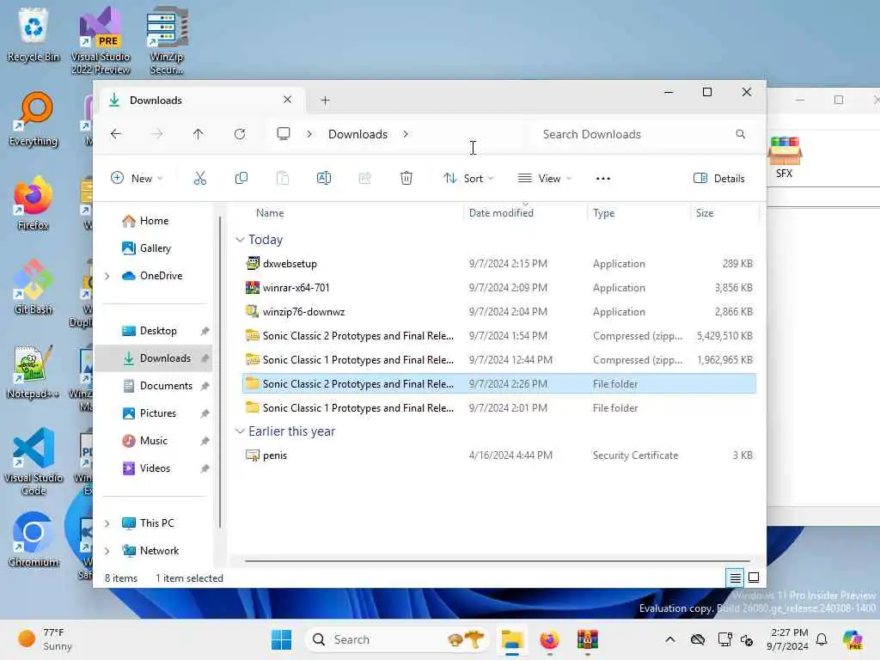This screenshot has height=660, width=880.
Task: Sort by the Size column header
Action: click(x=724, y=213)
